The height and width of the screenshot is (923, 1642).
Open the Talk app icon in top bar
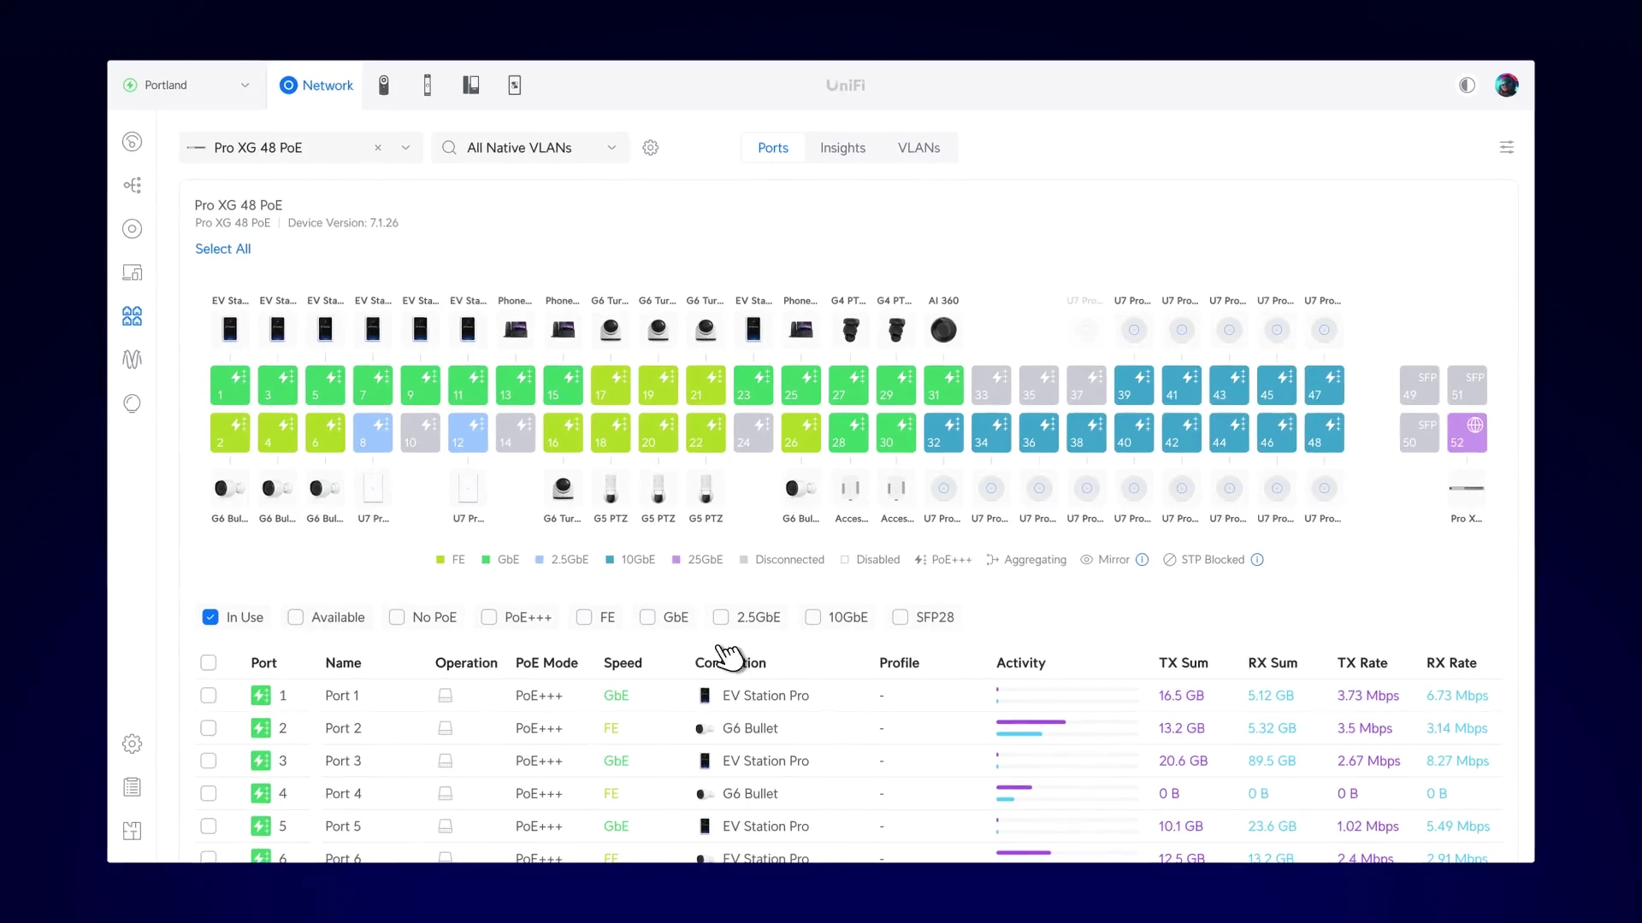(x=471, y=85)
